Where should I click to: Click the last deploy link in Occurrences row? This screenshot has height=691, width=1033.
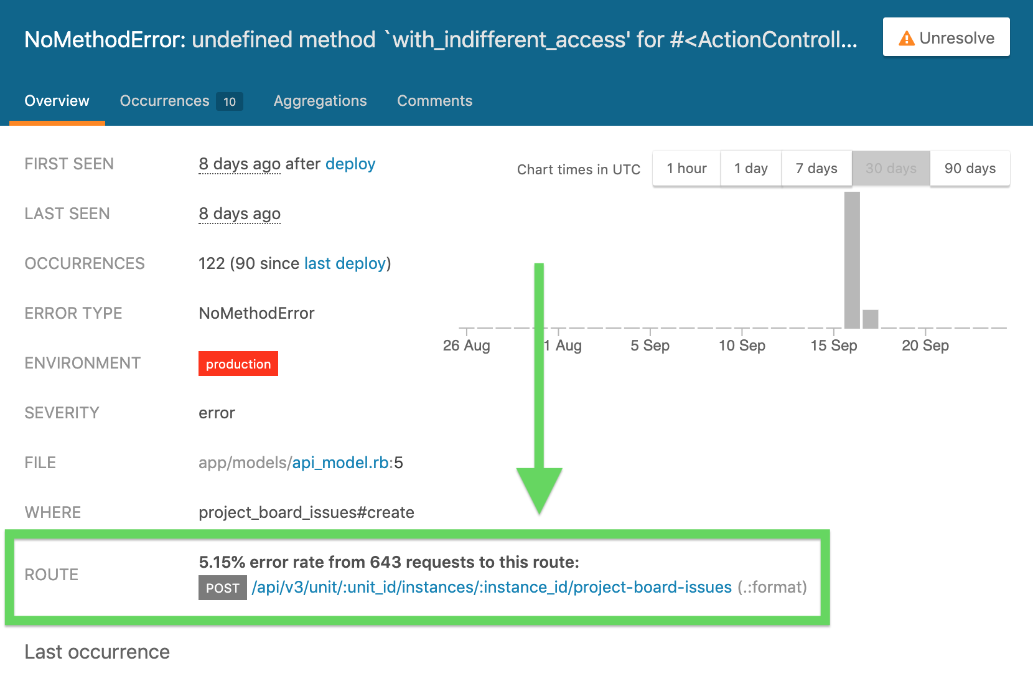344,263
